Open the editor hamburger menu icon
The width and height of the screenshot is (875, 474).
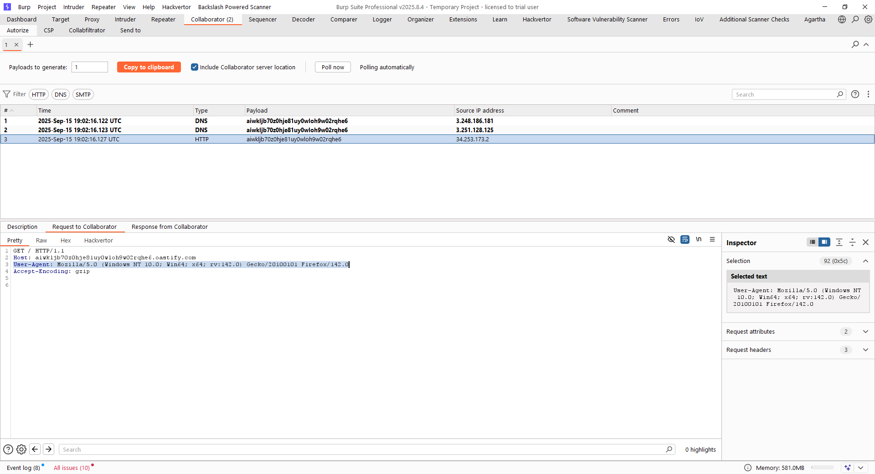click(x=712, y=239)
